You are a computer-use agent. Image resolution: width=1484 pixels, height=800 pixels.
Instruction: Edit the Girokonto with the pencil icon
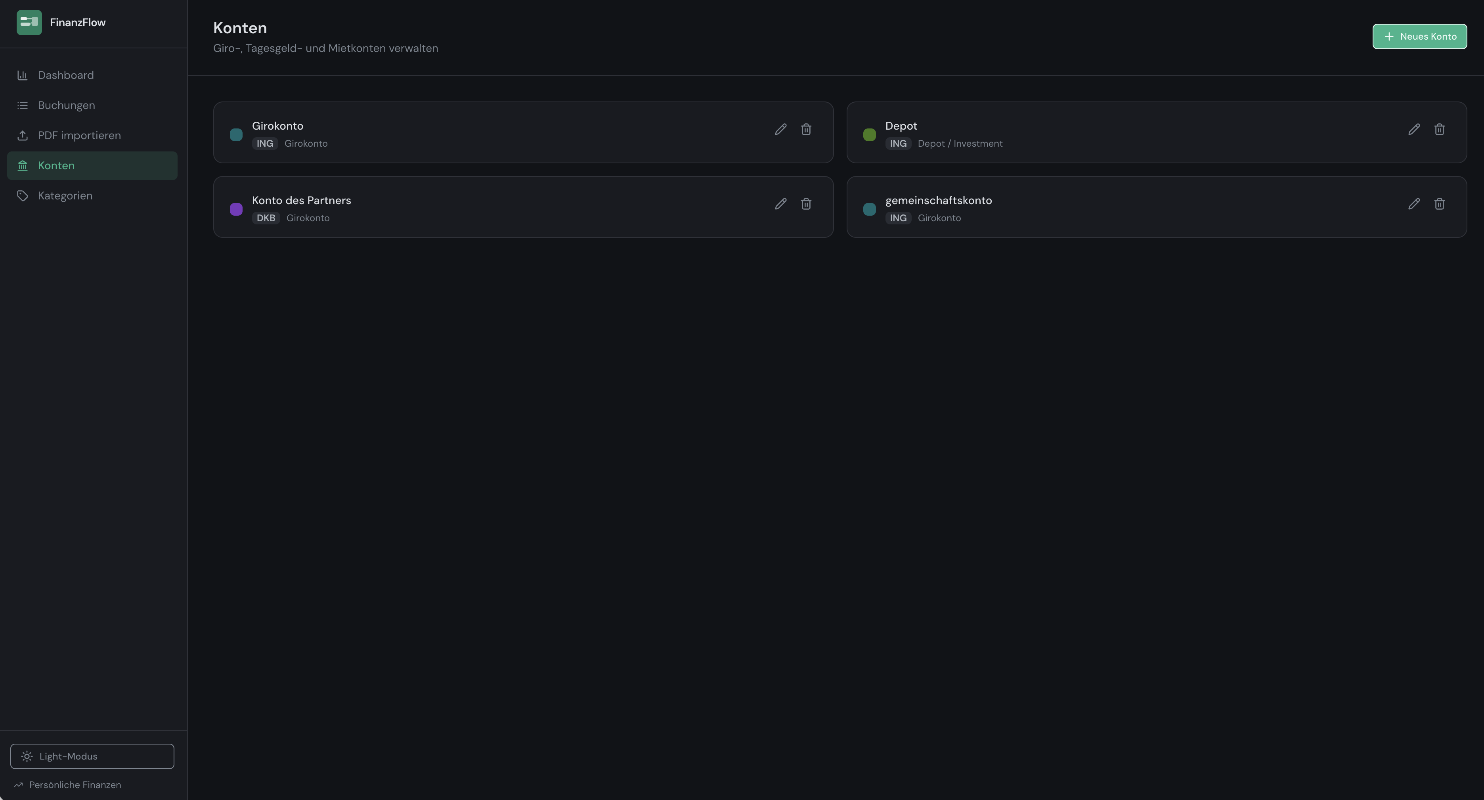coord(780,129)
